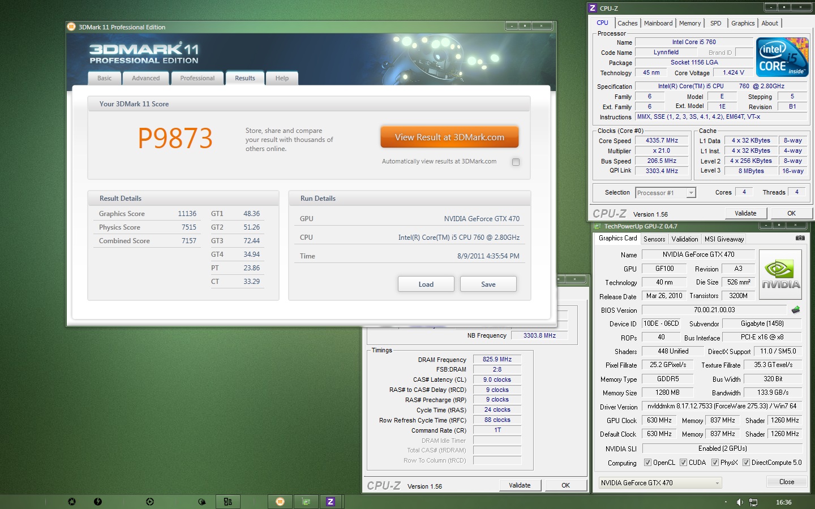Open the Sensors tab in GPU-Z
The image size is (815, 509).
(654, 239)
